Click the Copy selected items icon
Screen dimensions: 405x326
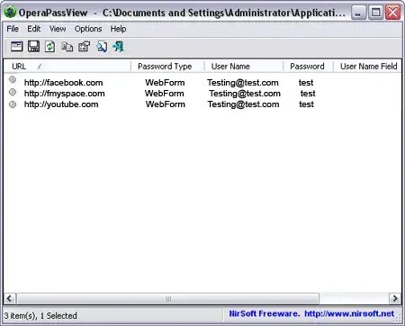click(x=67, y=47)
